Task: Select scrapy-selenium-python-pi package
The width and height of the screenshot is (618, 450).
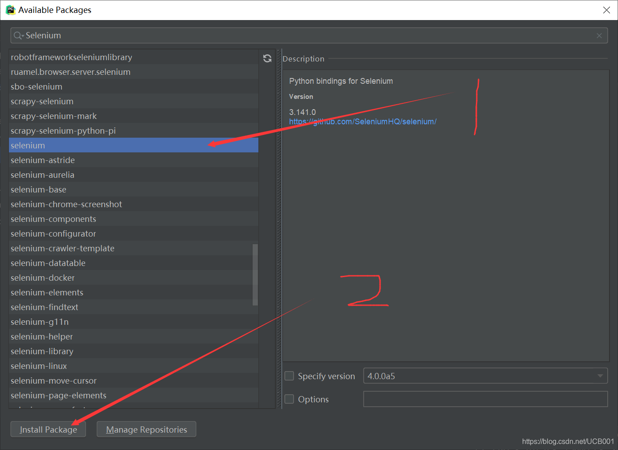Action: click(134, 131)
